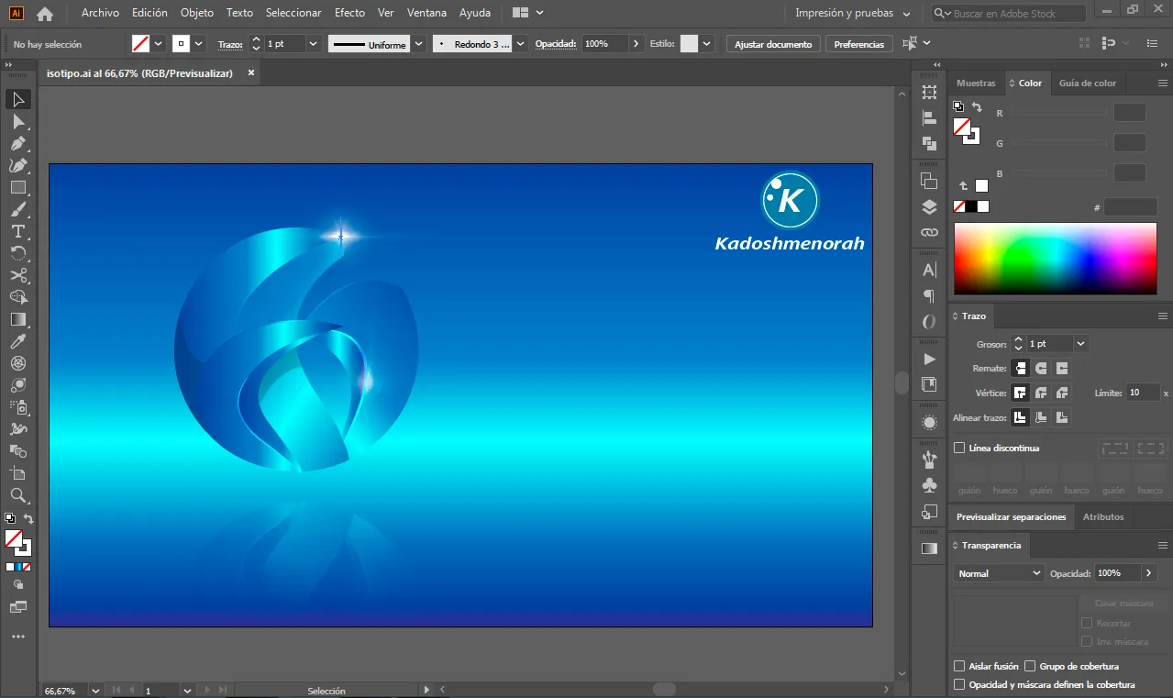
Task: Open the Gradient panel icon in dock
Action: [929, 548]
